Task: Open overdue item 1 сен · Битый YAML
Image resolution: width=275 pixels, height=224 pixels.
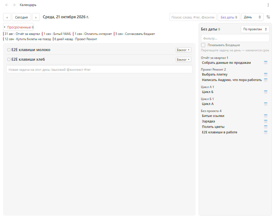Action: coord(57,34)
